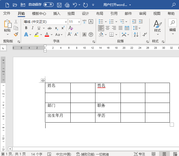Switch to the 布局 tab
The width and height of the screenshot is (179, 156).
coord(99,13)
